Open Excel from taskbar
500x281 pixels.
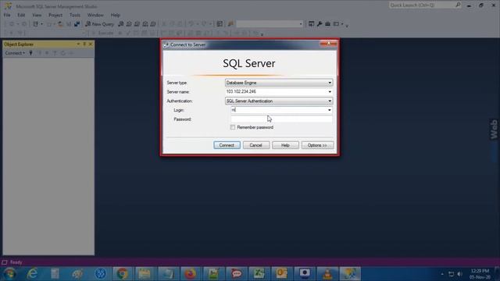tap(259, 274)
